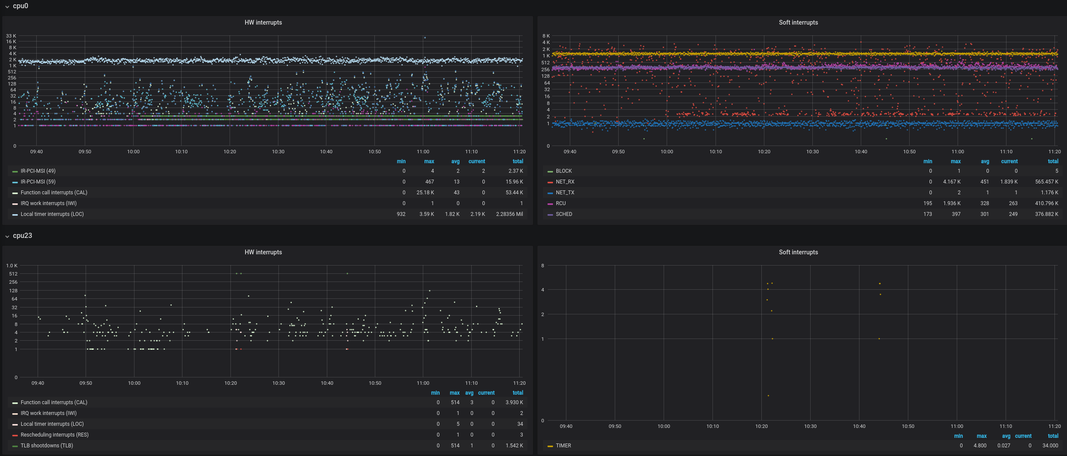This screenshot has height=456, width=1067.
Task: Toggle the TLB shootdowns (TLB) series
Action: pos(47,446)
